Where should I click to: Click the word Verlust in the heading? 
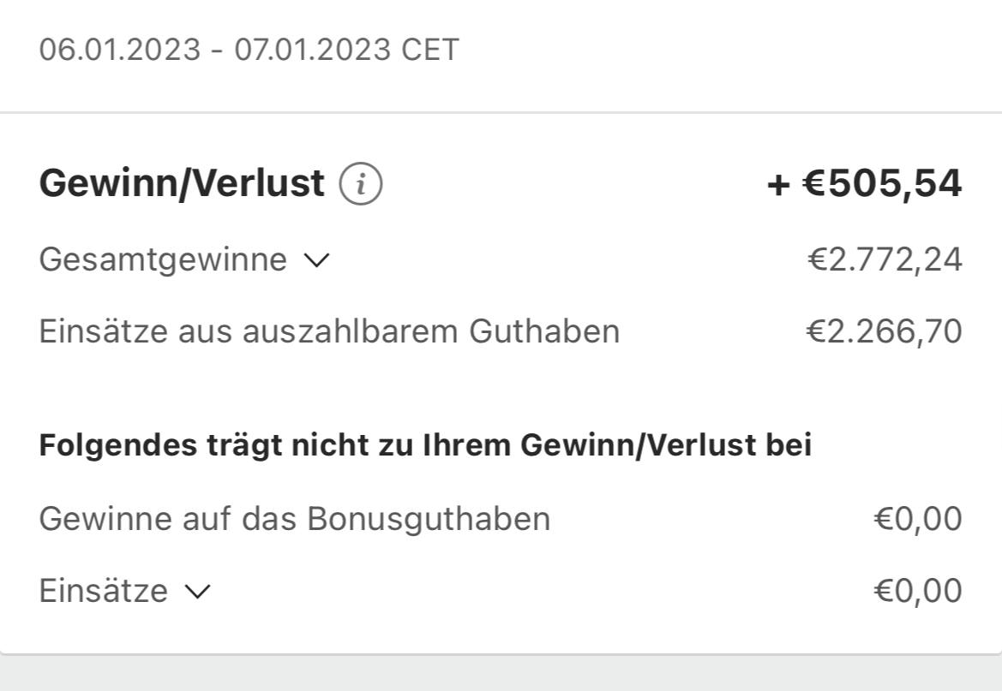click(x=258, y=183)
